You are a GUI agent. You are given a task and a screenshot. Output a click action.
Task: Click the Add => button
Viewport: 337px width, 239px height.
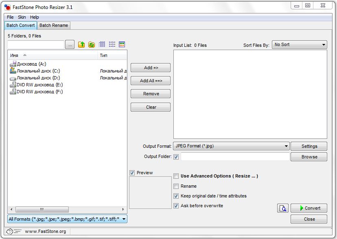151,68
